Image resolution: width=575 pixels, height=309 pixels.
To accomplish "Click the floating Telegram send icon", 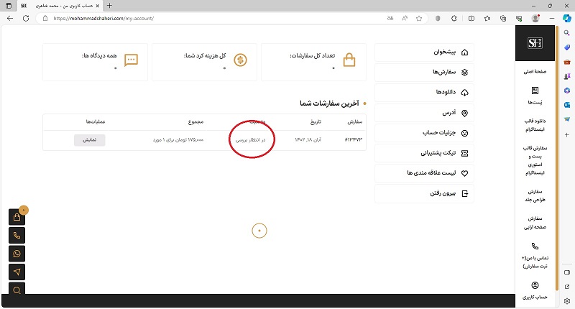I will click(x=18, y=272).
